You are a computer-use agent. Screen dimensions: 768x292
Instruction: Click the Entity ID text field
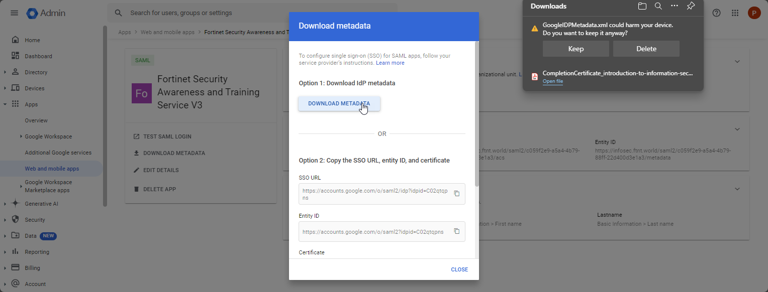click(x=382, y=232)
